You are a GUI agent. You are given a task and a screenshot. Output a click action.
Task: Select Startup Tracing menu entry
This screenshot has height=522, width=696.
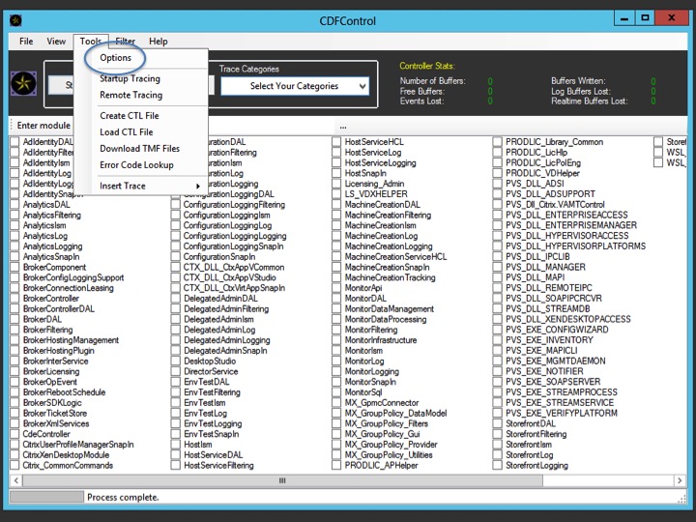pyautogui.click(x=130, y=78)
